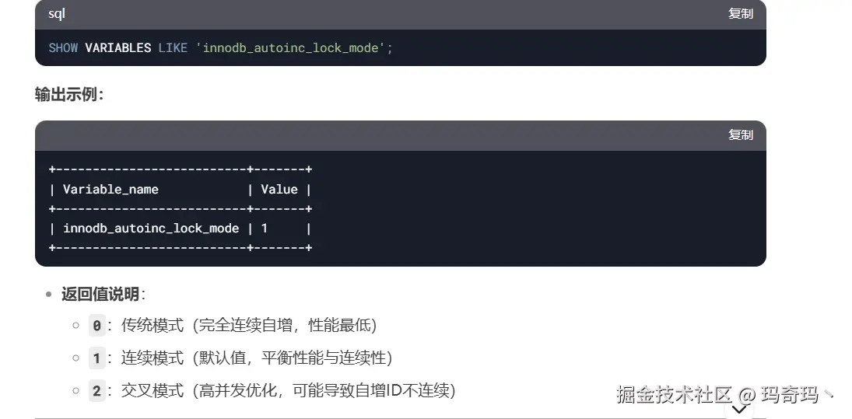Click the inline code badge 0

click(96, 326)
